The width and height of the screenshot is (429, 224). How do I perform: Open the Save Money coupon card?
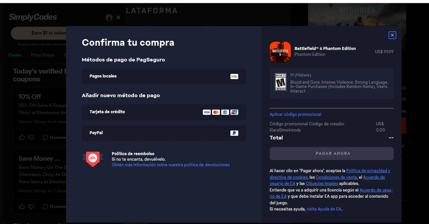click(39, 181)
